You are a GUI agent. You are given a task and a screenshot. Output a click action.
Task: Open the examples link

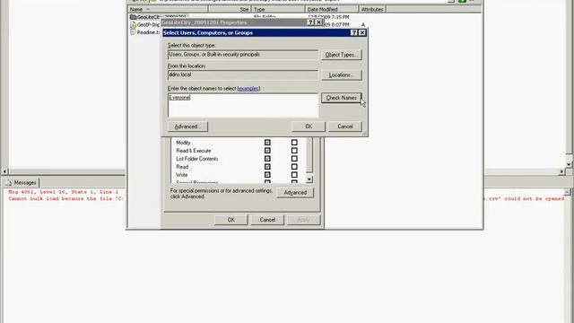point(248,89)
